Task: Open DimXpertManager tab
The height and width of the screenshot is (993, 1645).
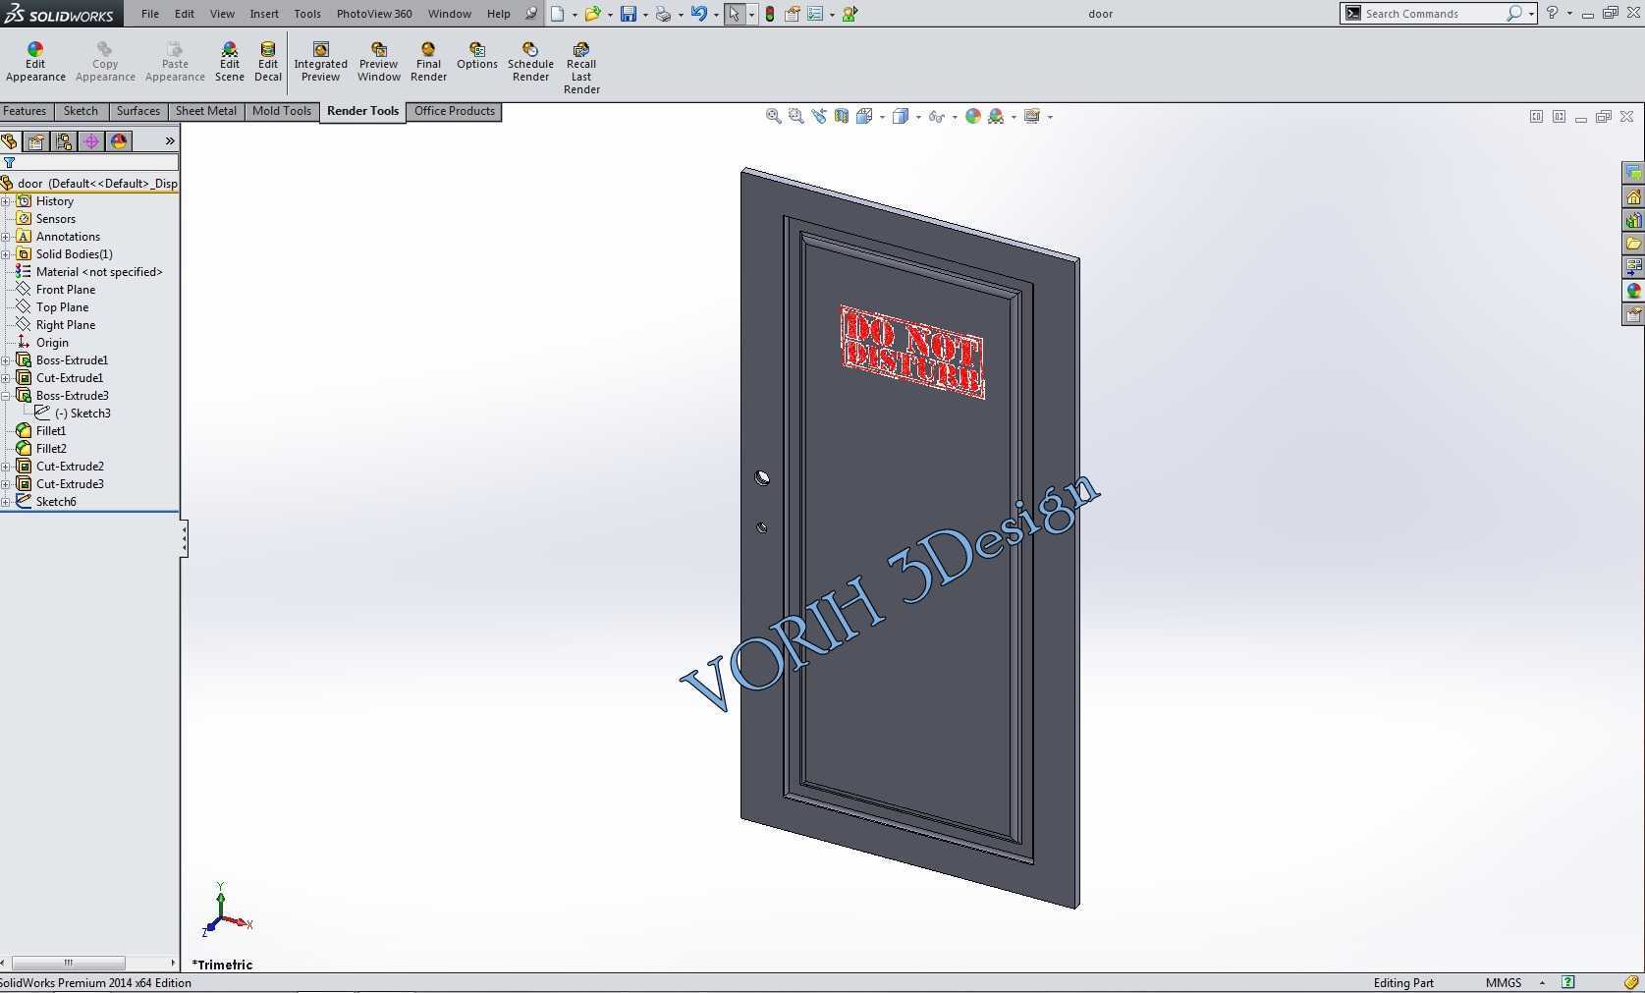Action: [x=91, y=141]
